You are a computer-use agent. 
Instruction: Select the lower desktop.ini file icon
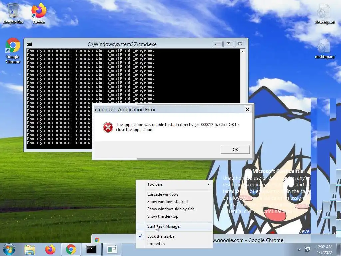(x=324, y=49)
